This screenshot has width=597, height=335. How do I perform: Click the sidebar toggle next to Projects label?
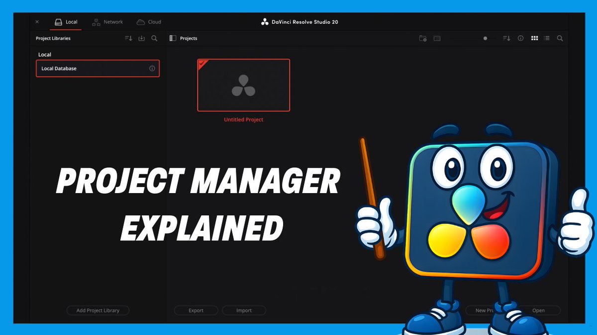coord(172,38)
